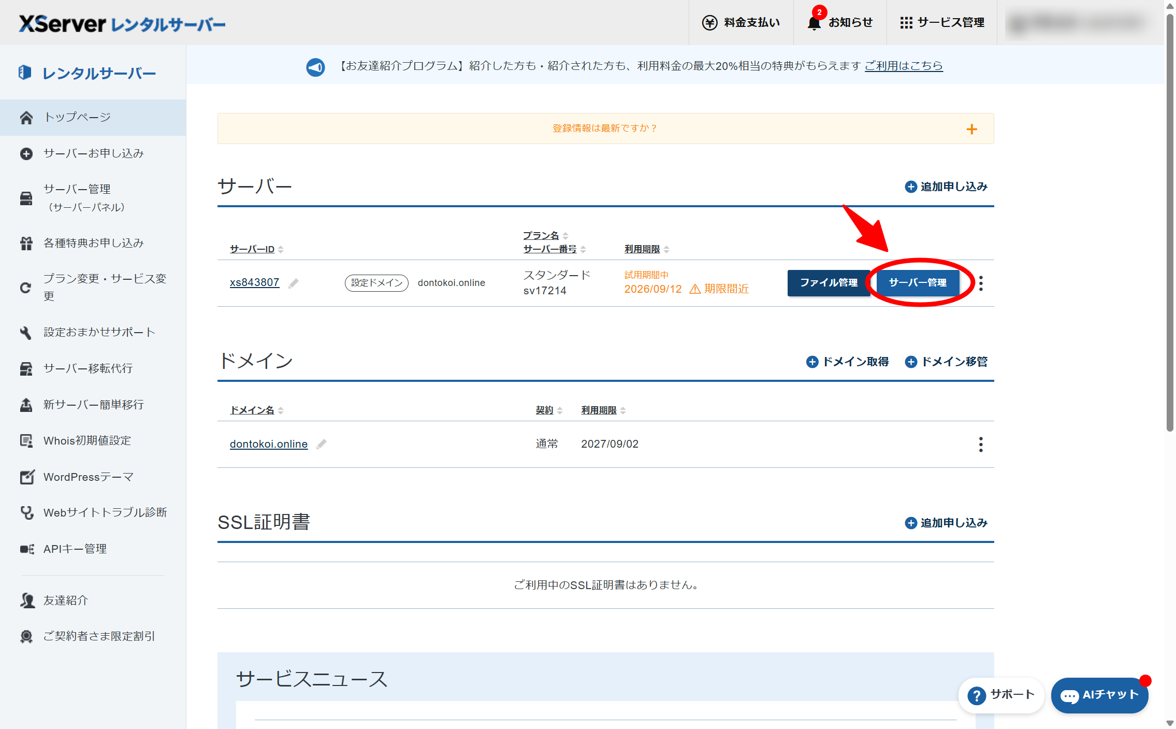This screenshot has width=1176, height=729.
Task: Sort servers by サーバー番号
Action: (554, 249)
